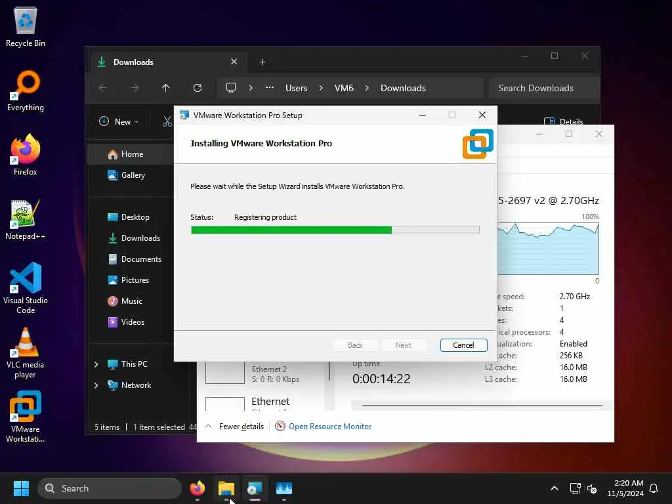Expand the address bar ellipsis for hidden path
672x504 pixels.
click(269, 87)
